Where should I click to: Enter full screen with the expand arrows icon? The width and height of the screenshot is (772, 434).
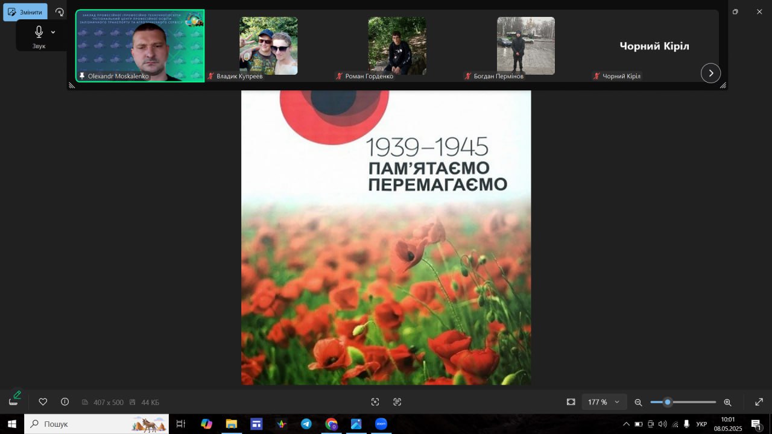[x=759, y=402]
